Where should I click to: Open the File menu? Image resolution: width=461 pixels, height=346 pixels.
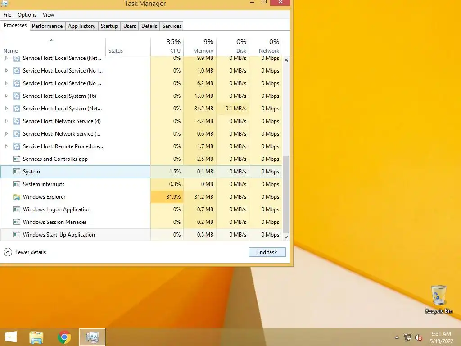pos(7,15)
